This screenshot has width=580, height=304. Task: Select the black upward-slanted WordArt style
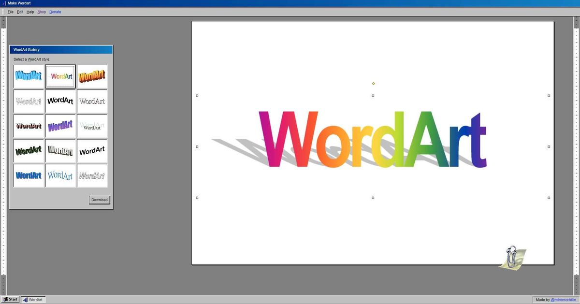coord(92,151)
